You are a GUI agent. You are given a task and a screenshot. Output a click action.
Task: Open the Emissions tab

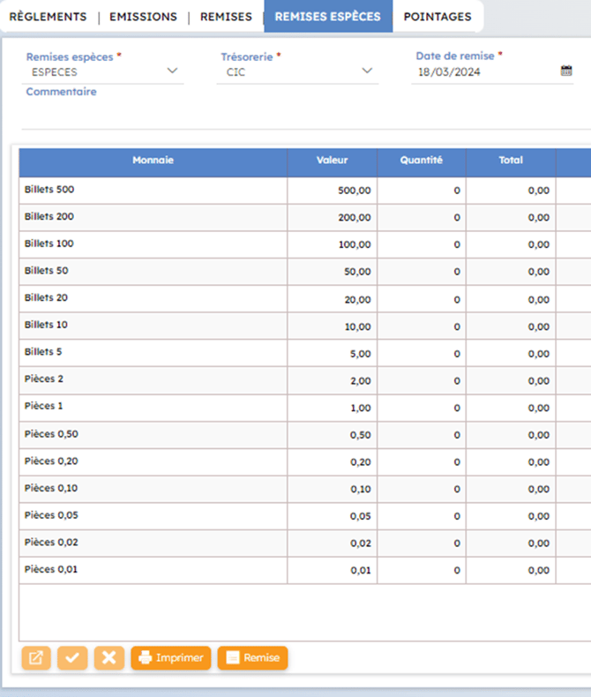click(x=143, y=17)
